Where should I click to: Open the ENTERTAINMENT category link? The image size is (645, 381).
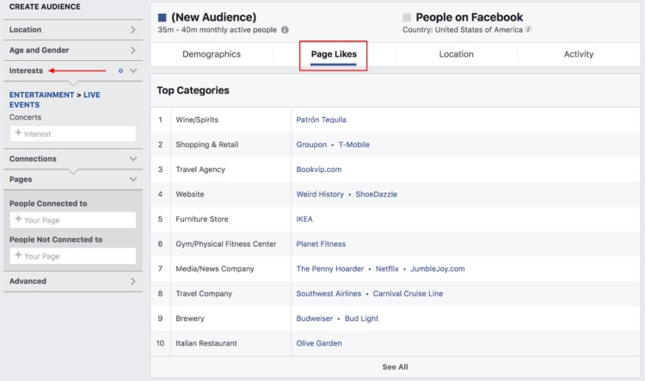pos(41,95)
